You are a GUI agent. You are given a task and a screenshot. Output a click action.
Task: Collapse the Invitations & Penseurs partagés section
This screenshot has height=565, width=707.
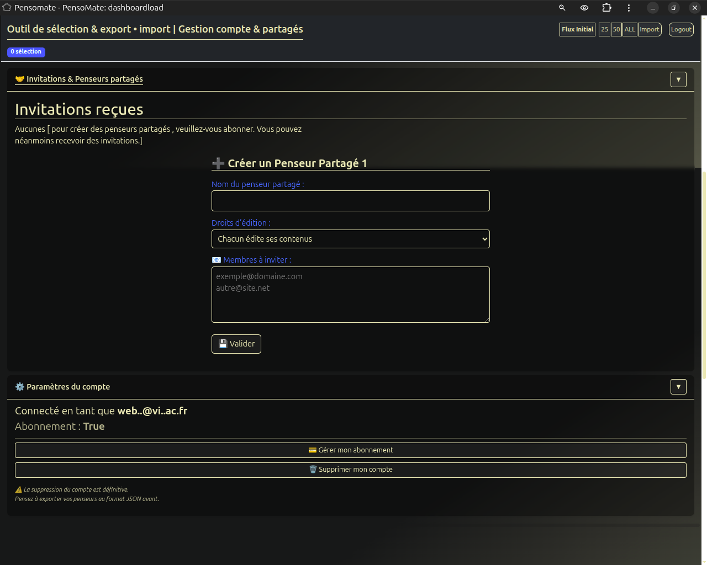tap(678, 79)
